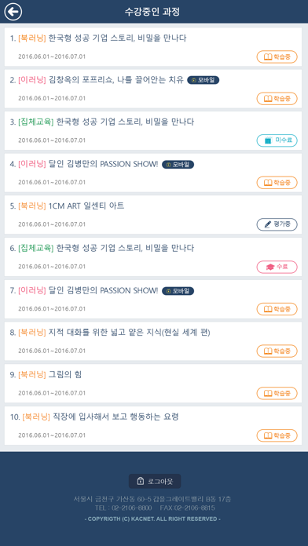This screenshot has width=308, height=546.
Task: Click the 학습중 badge on course 10
Action: pos(277,435)
